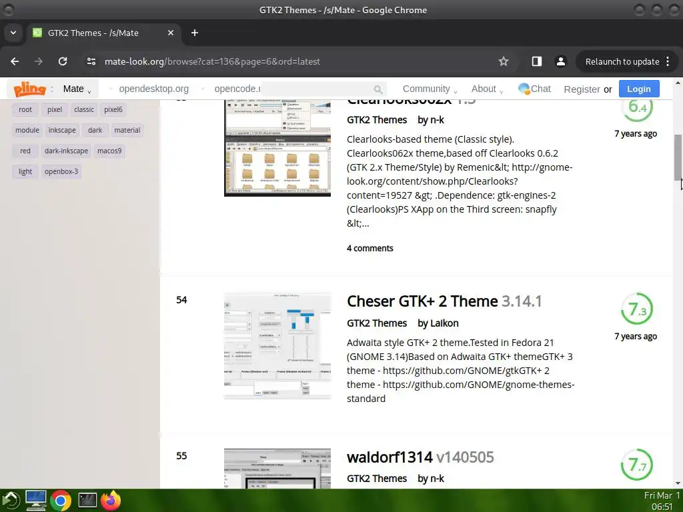Open the Clearlooks062x screenshot thumbnail
Image resolution: width=683 pixels, height=512 pixels.
pos(277,148)
